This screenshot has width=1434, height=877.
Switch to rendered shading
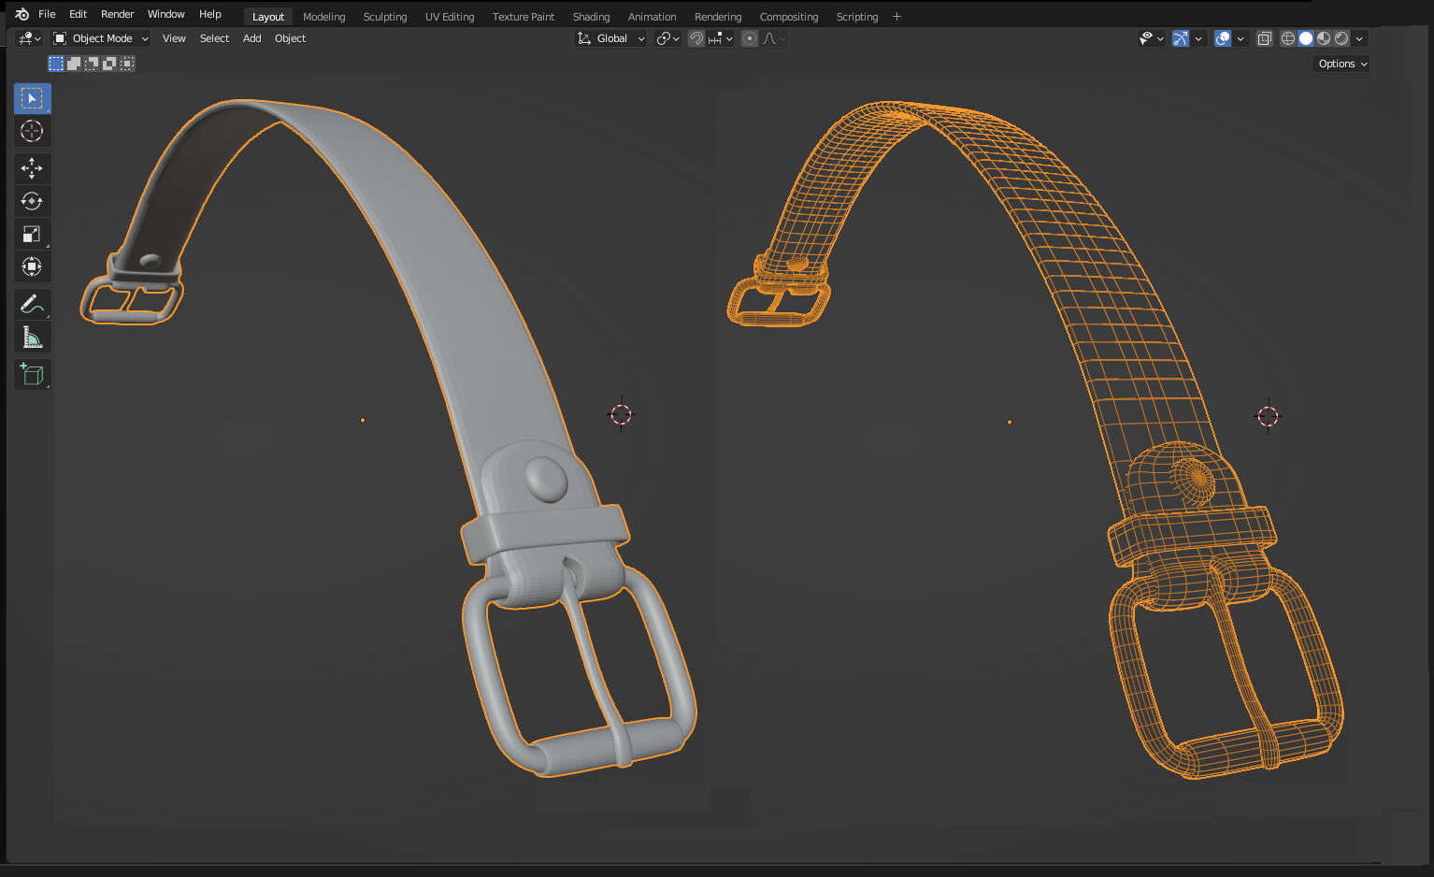1341,38
